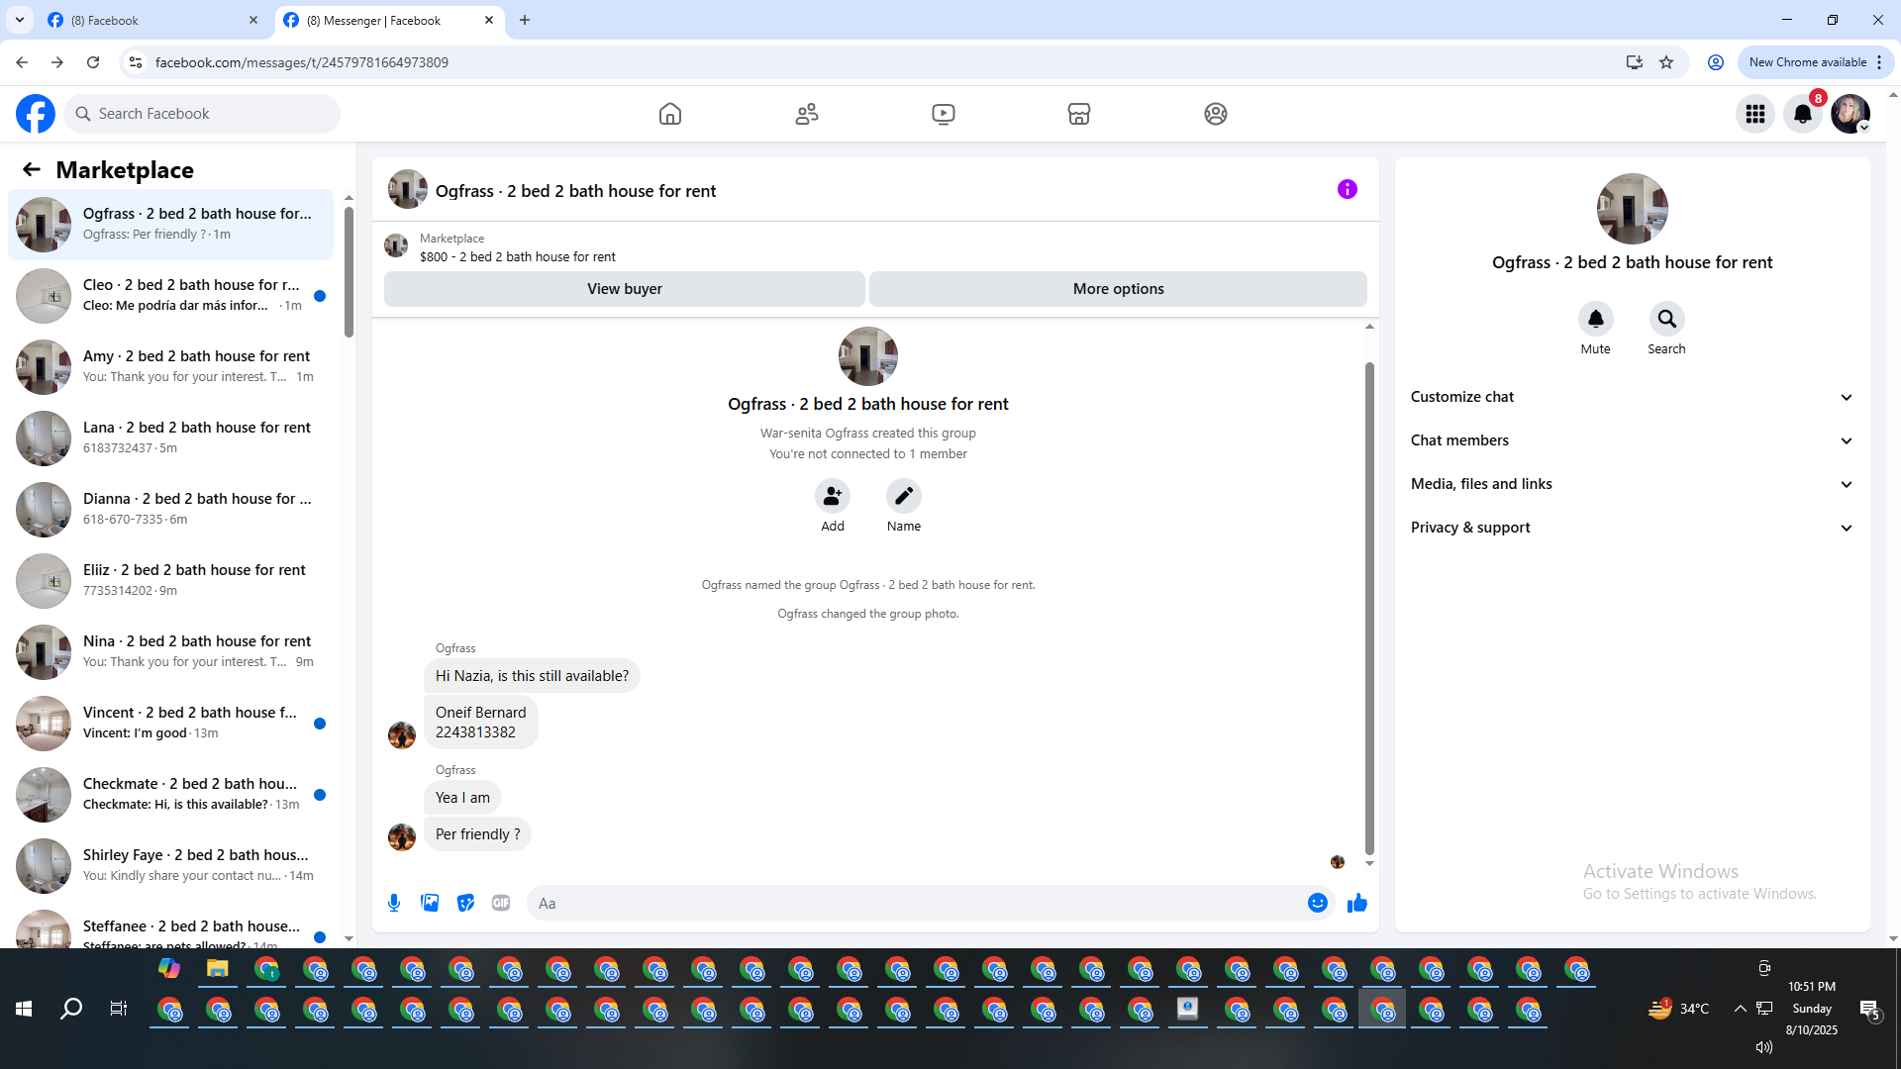Image resolution: width=1901 pixels, height=1069 pixels.
Task: Click the View buyer button
Action: click(x=624, y=289)
